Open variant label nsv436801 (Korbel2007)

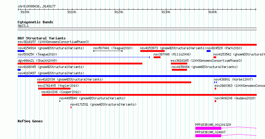233,79
